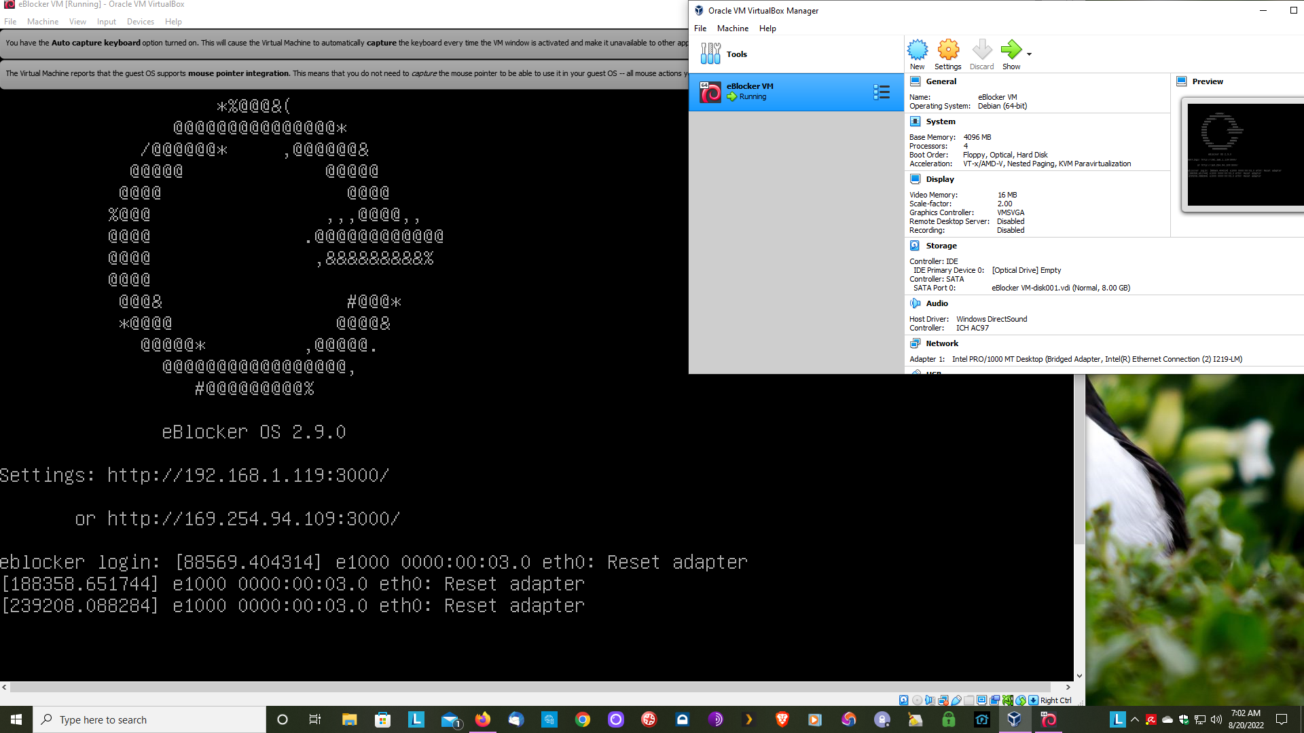Click the horizontal scrollbar right arrow
This screenshot has height=733, width=1304.
click(x=1068, y=687)
